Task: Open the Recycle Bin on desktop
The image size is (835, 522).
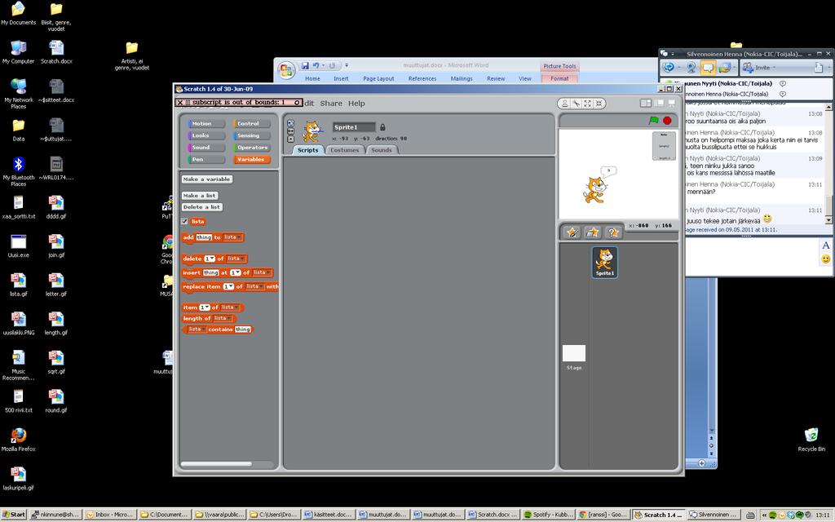Action: [x=811, y=440]
